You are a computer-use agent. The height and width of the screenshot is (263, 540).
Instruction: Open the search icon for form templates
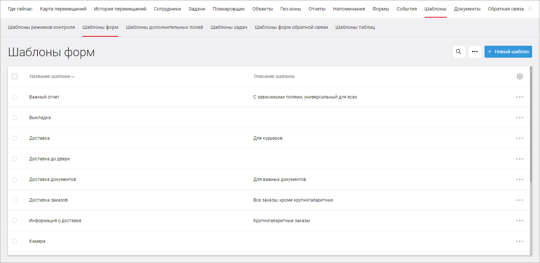click(459, 52)
